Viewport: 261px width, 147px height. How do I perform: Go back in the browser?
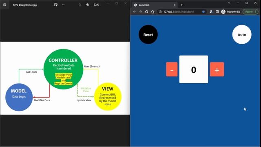coord(134,12)
